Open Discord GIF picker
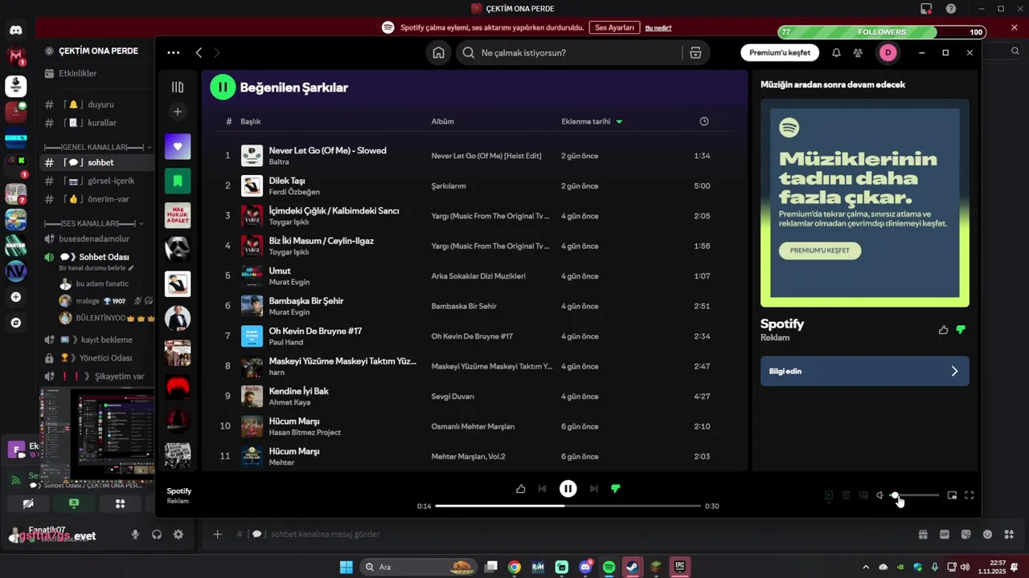 click(x=945, y=535)
